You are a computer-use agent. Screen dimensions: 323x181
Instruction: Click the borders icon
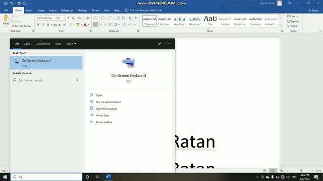132,25
